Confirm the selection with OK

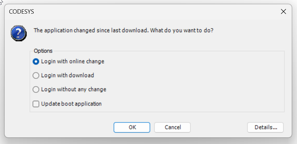coord(132,127)
